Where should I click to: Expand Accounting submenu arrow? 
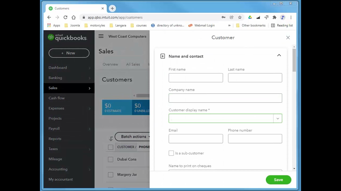pyautogui.click(x=90, y=170)
